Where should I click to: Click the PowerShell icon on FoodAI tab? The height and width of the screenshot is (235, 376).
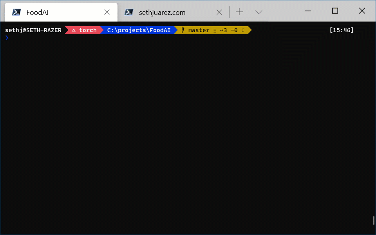(x=16, y=12)
